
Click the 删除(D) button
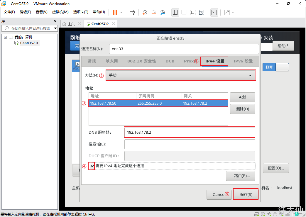(x=242, y=109)
